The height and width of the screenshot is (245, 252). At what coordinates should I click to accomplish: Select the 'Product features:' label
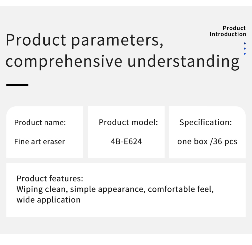point(50,178)
